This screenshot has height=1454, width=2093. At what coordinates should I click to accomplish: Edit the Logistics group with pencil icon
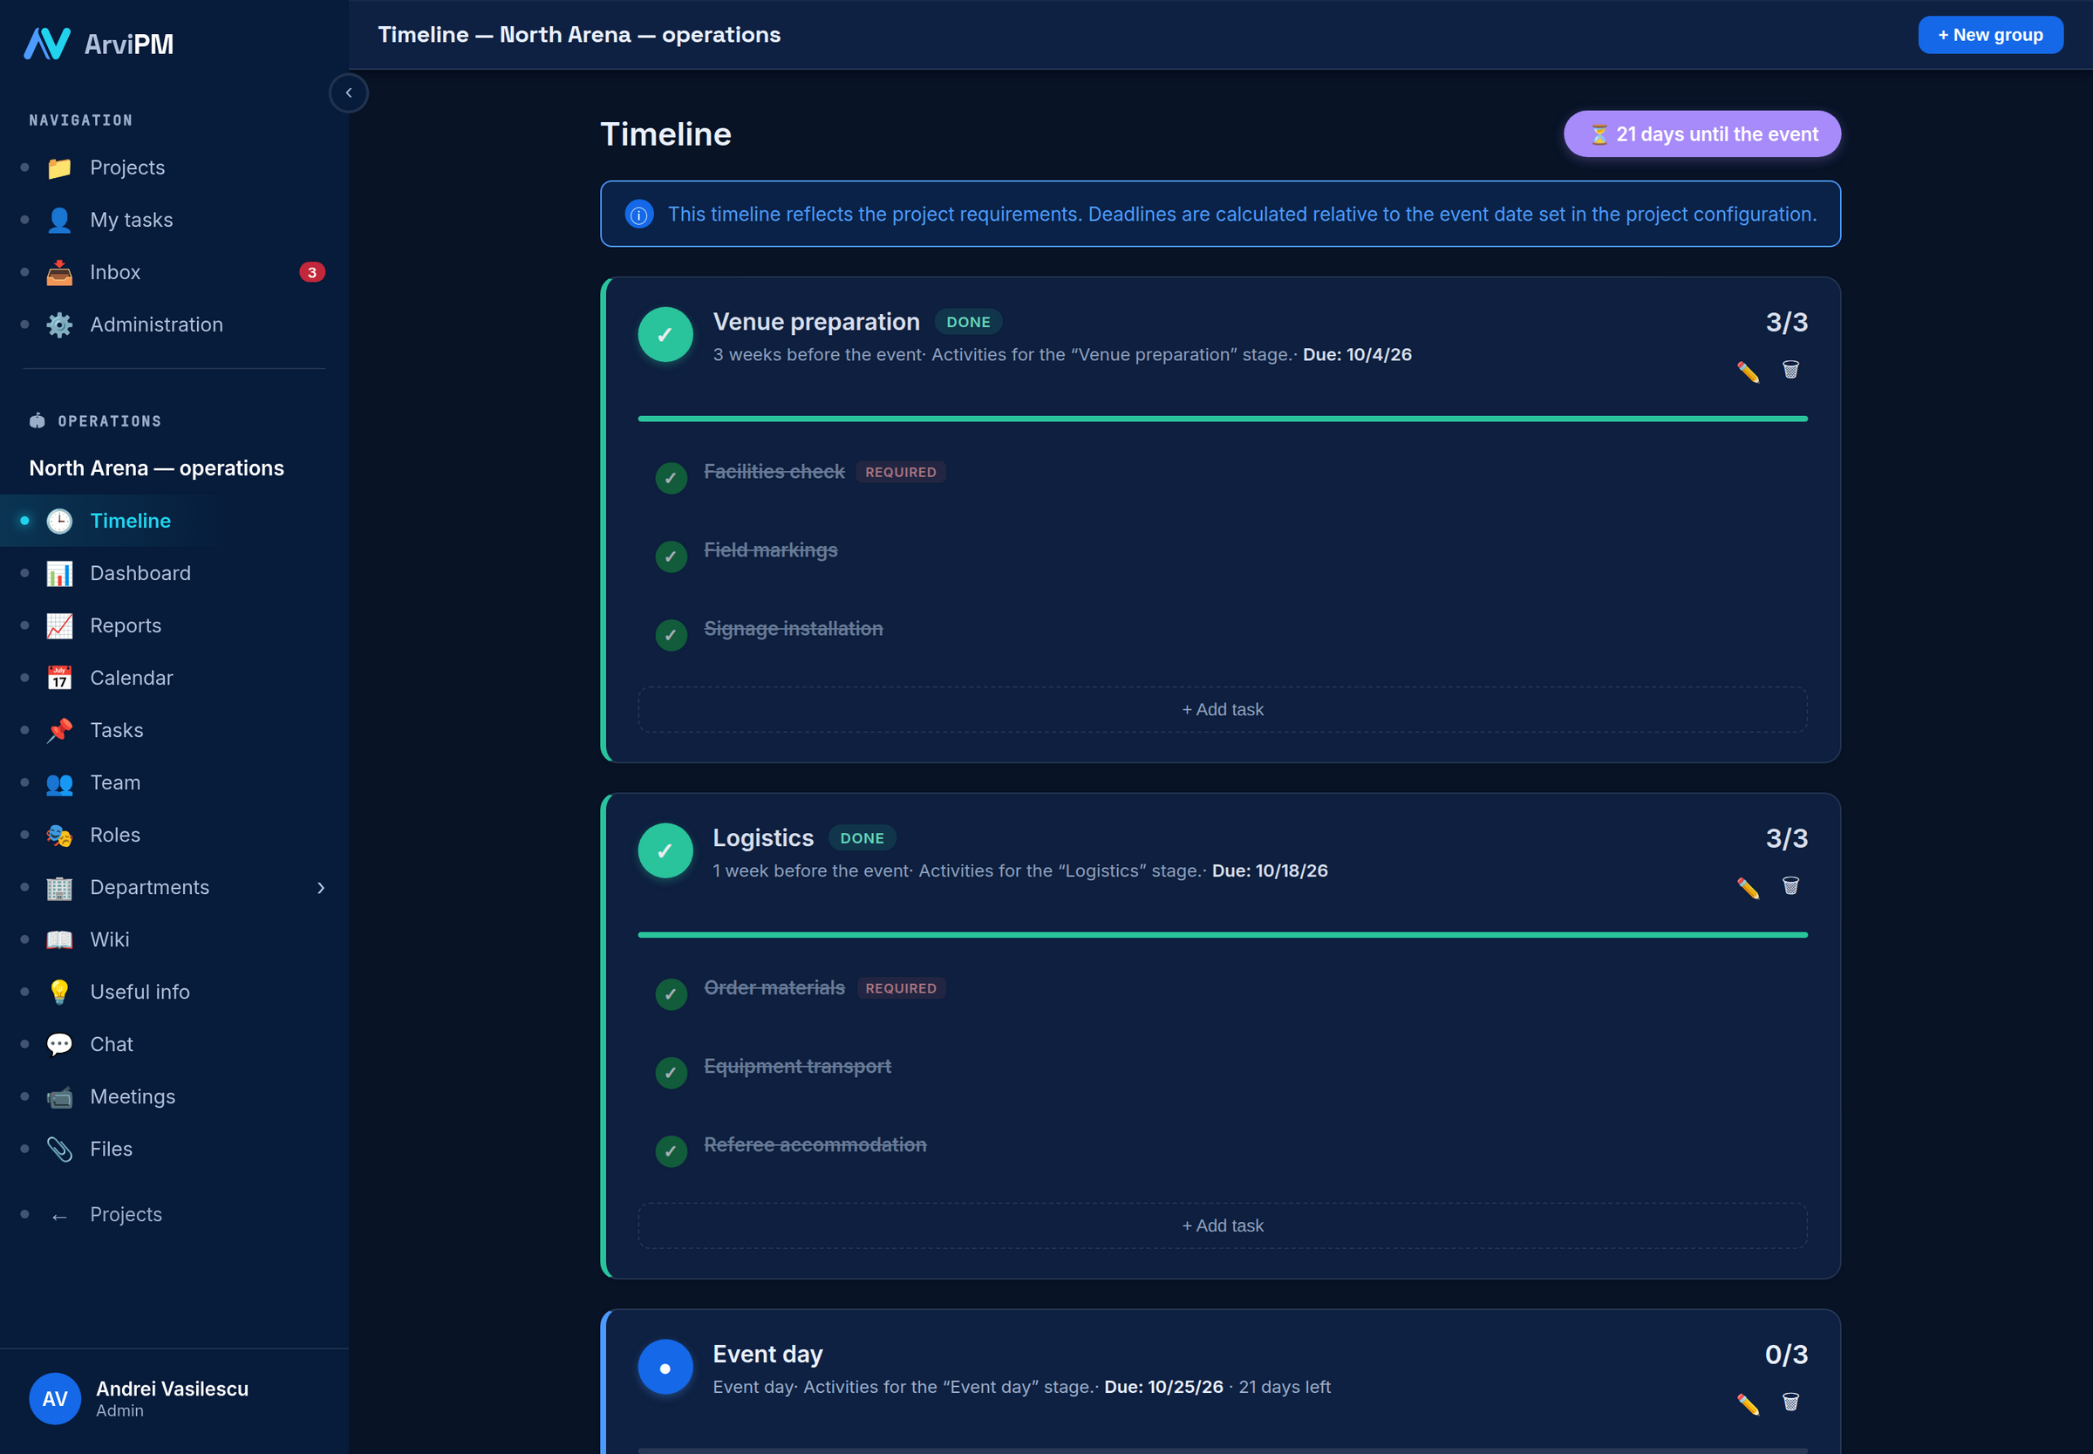(1747, 887)
